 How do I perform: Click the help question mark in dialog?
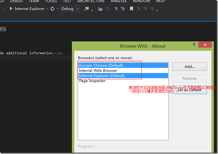click(194, 45)
